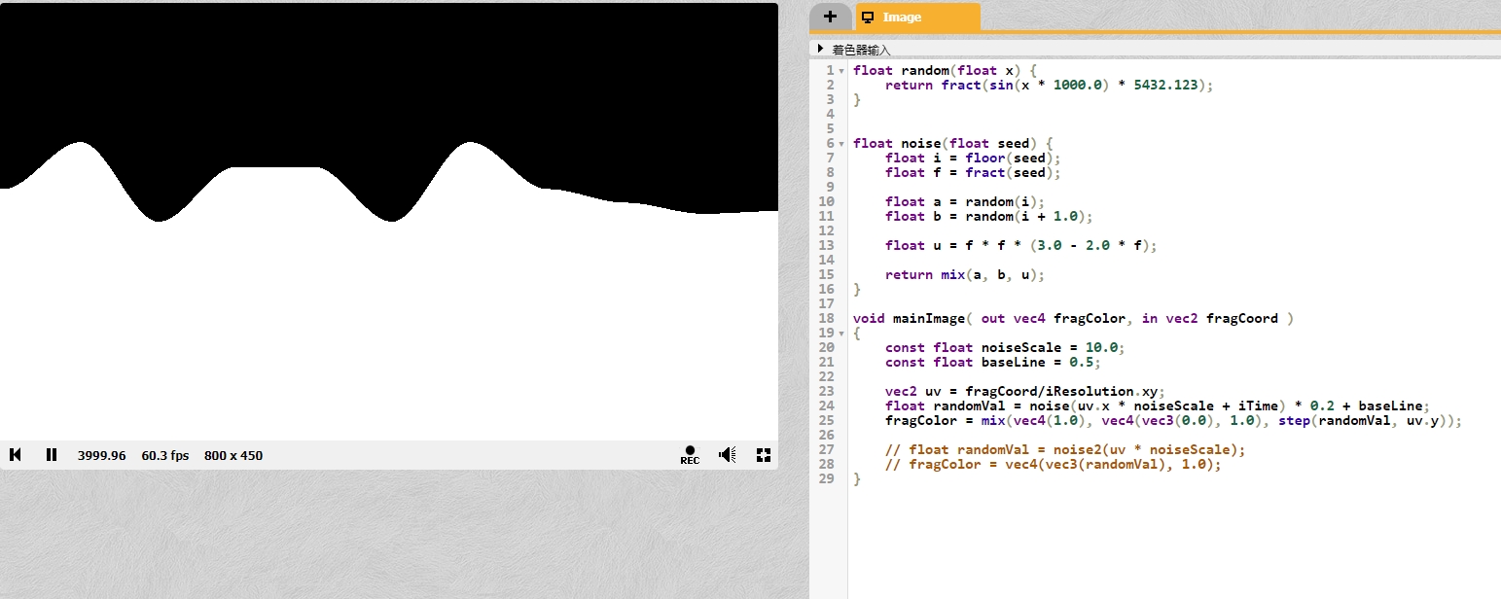Fold the noise function at line 6
1501x599 pixels.
841,144
